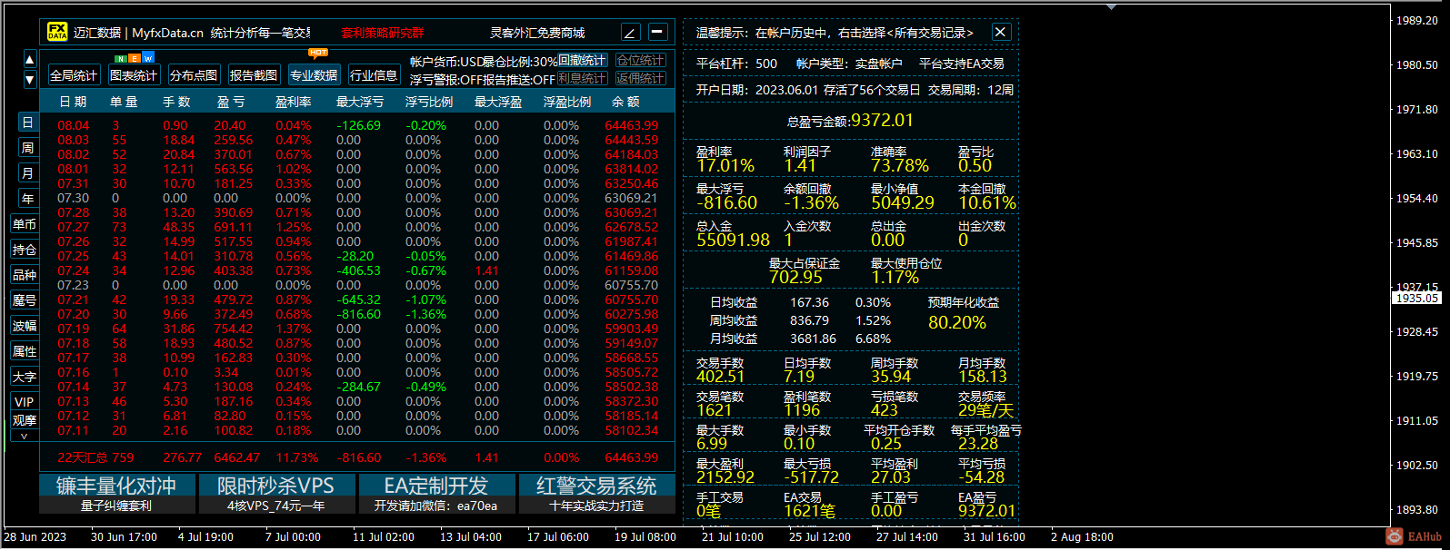The image size is (1450, 550).
Task: Click the FX DATA logo icon
Action: click(58, 32)
